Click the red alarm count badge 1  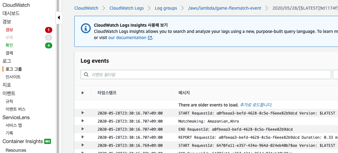click(49, 30)
